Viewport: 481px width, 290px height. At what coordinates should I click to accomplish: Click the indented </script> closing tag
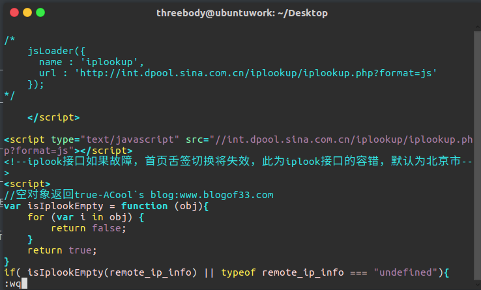pos(53,117)
